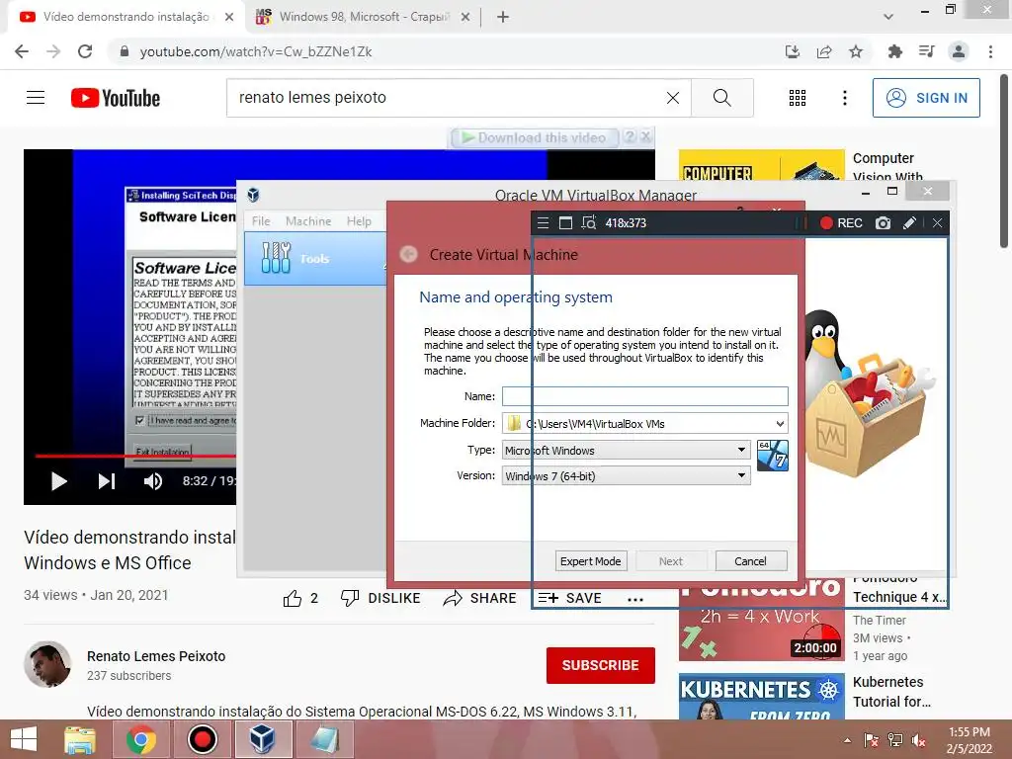Switch to VirtualBox on the taskbar
Viewport: 1012px width, 759px height.
click(263, 739)
